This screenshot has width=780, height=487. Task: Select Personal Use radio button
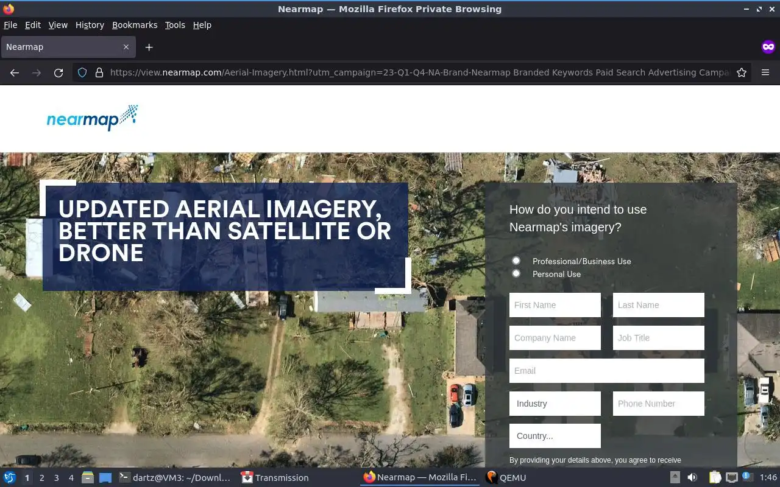tap(516, 273)
